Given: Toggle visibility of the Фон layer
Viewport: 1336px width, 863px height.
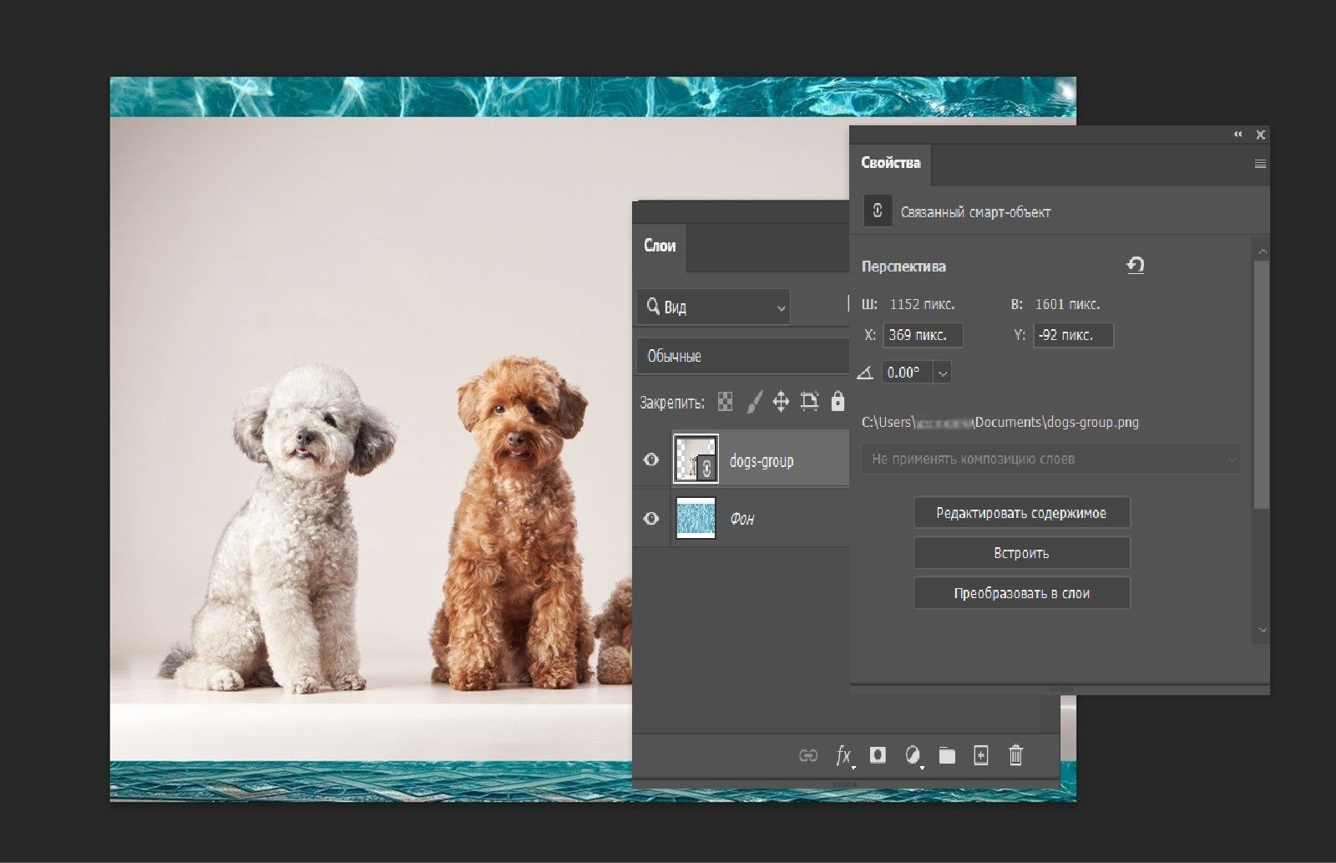Looking at the screenshot, I should click(x=650, y=518).
